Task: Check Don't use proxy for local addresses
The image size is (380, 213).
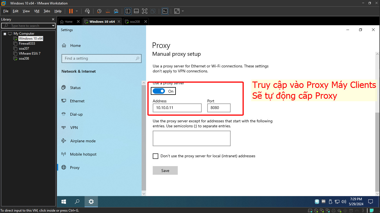Action: (156, 156)
